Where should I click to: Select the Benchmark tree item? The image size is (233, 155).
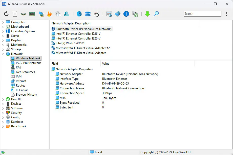point(16,127)
